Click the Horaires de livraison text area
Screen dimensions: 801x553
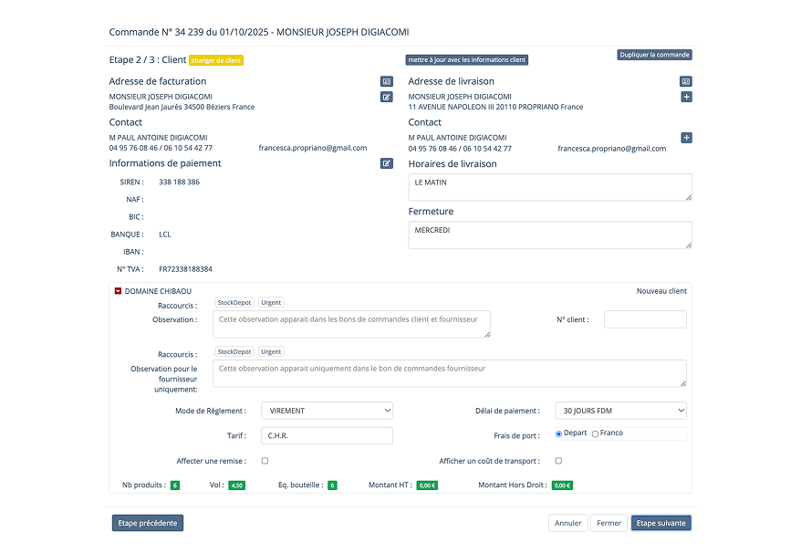pos(549,187)
